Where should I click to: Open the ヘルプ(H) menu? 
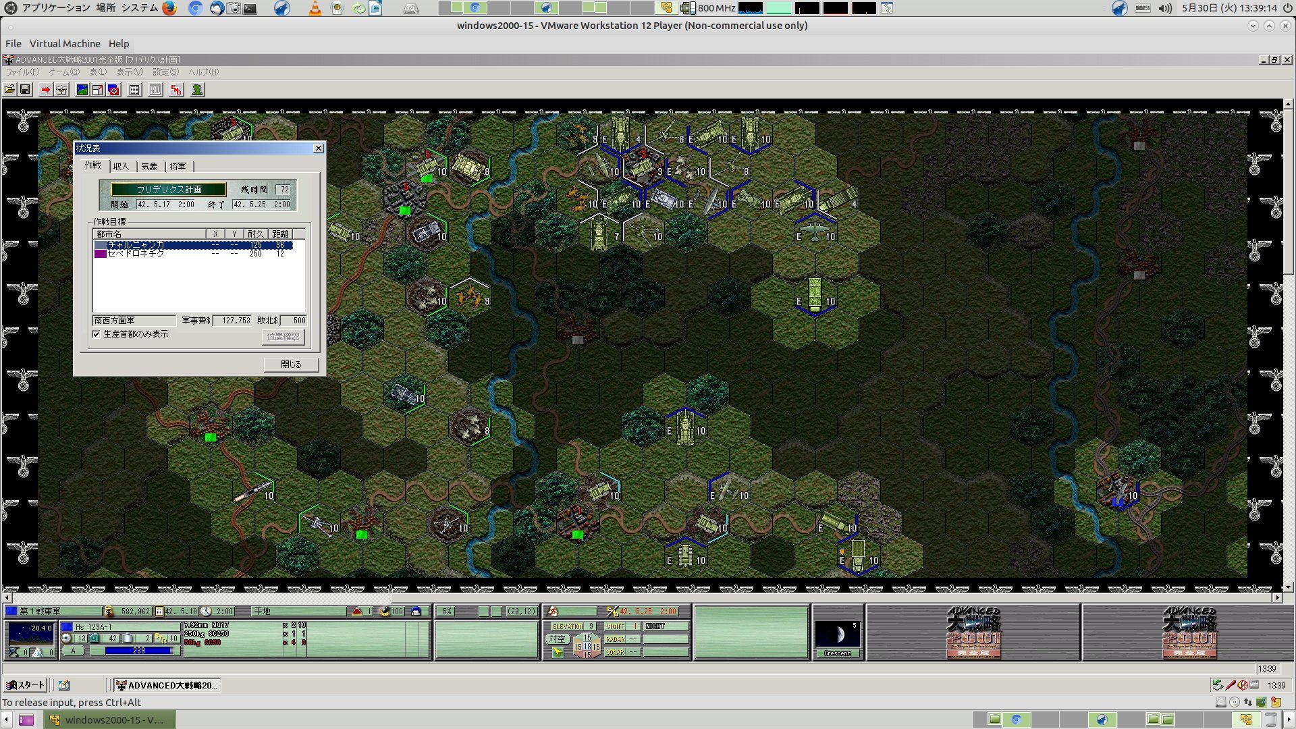point(203,72)
